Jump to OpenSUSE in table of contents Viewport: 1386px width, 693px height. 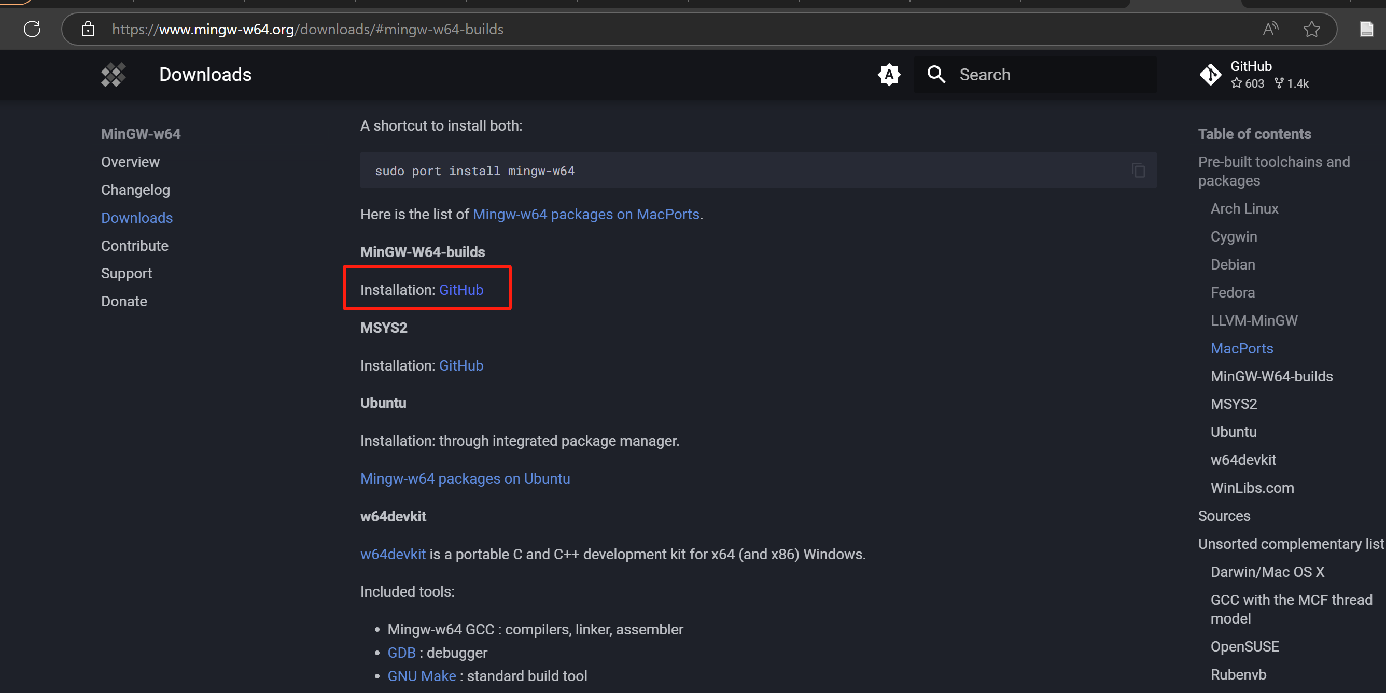pyautogui.click(x=1244, y=647)
